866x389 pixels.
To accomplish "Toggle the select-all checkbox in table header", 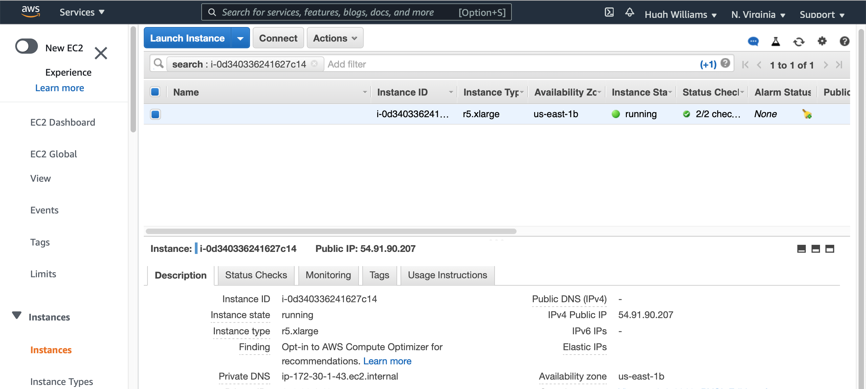I will tap(155, 92).
